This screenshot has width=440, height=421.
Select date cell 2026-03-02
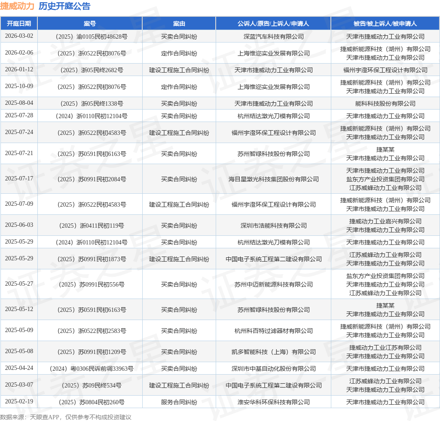(19, 36)
